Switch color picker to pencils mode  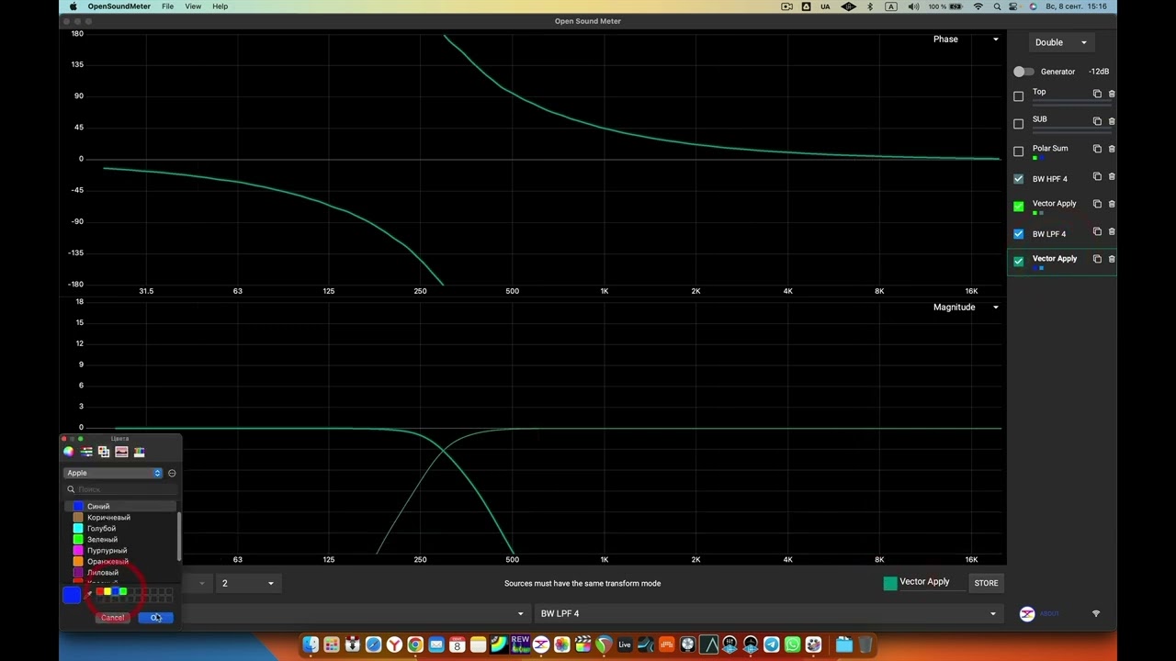coord(140,452)
